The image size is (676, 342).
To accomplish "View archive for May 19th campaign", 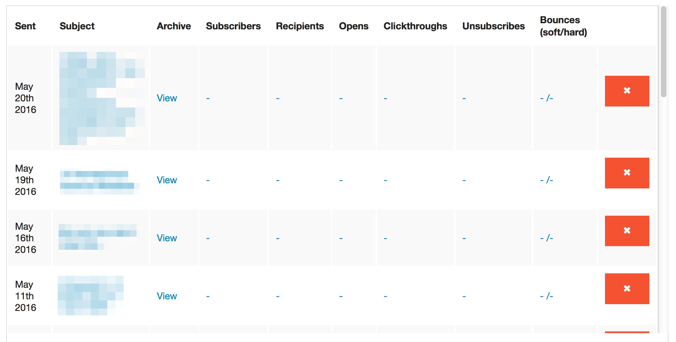I will pyautogui.click(x=167, y=180).
